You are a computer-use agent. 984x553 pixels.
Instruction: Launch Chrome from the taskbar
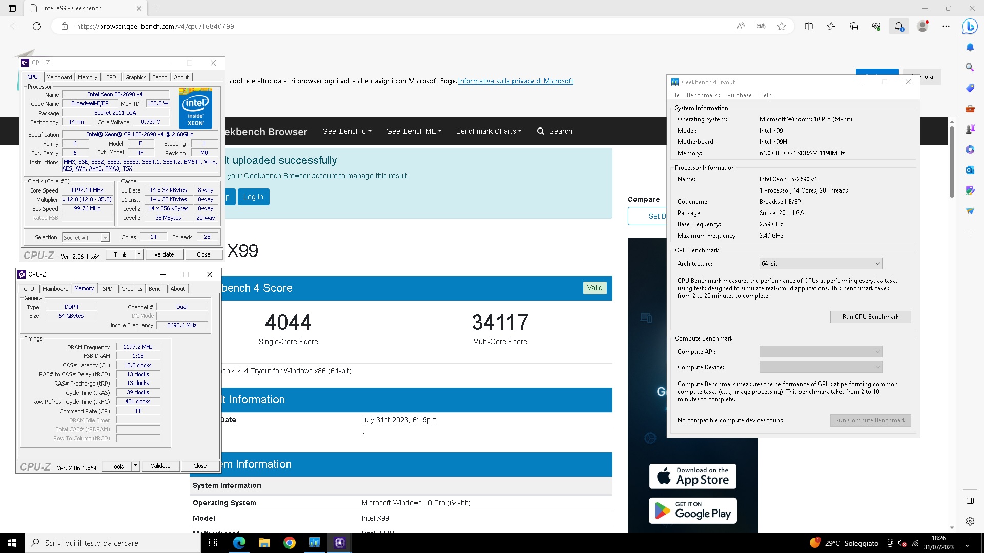[x=290, y=543]
